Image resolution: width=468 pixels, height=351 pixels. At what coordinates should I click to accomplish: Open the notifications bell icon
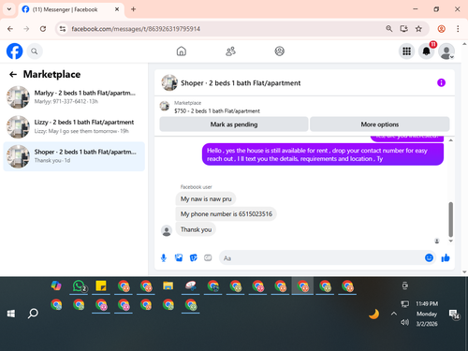pos(427,51)
